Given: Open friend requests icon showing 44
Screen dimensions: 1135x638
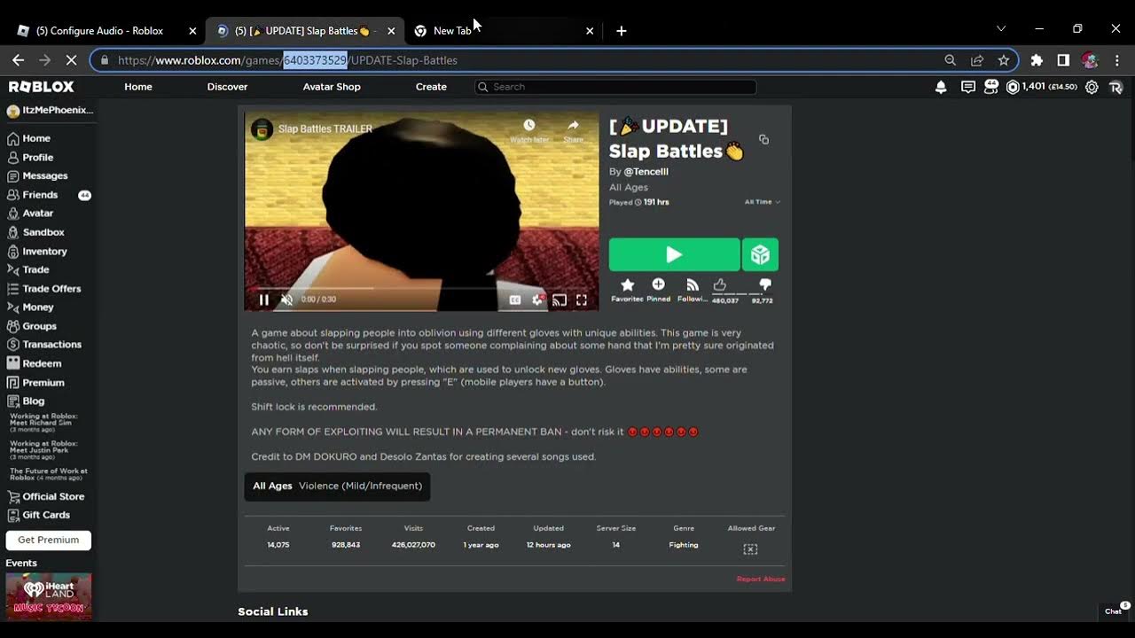Looking at the screenshot, I should [x=990, y=87].
